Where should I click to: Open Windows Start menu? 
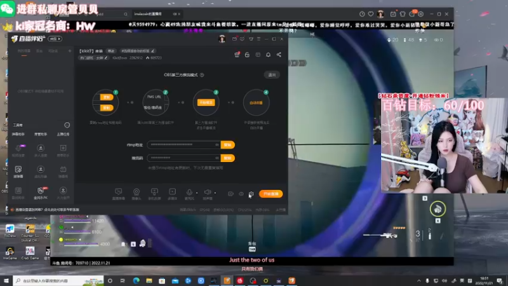click(6, 280)
